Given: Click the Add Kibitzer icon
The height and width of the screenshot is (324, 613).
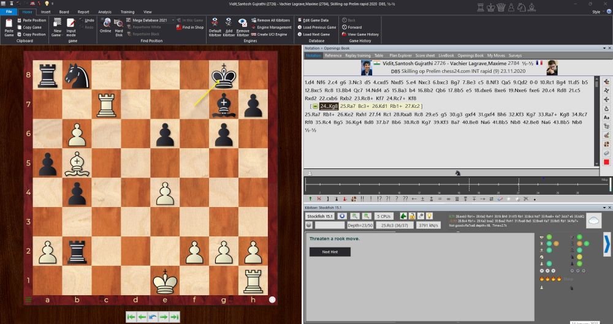Looking at the screenshot, I should point(229,26).
